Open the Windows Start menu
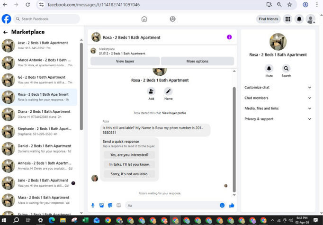Image resolution: width=323 pixels, height=225 pixels. coord(4,220)
